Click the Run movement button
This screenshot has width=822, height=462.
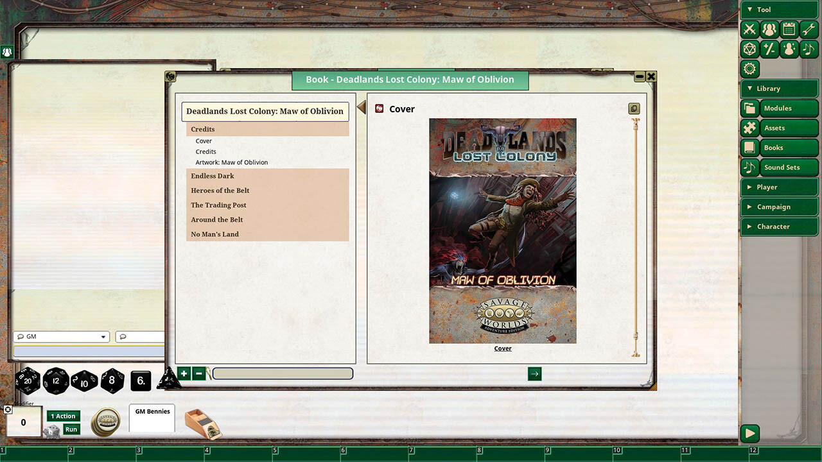[x=71, y=429]
